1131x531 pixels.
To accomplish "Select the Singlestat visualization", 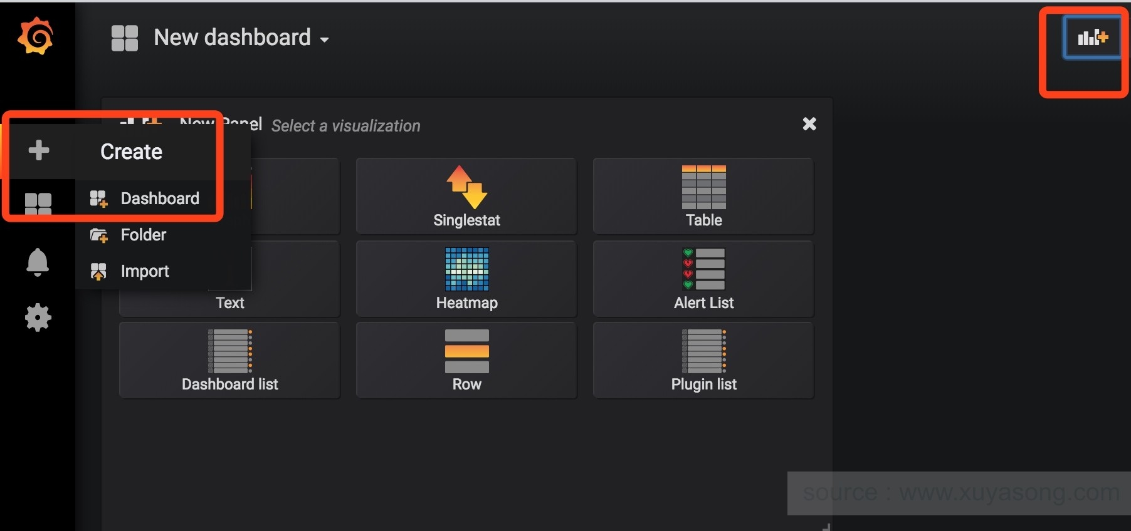I will tap(466, 197).
